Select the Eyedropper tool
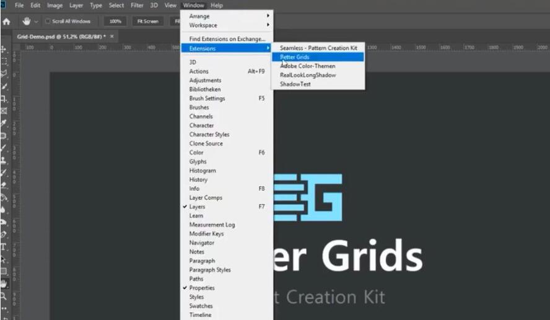Viewport: 550px width, 320px height. (4, 123)
